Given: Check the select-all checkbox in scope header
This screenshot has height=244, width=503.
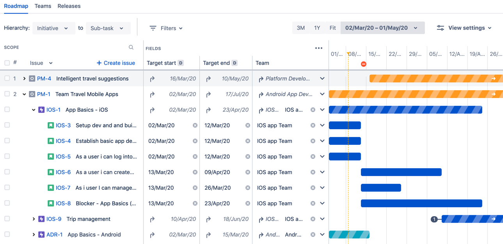Looking at the screenshot, I should 7,63.
